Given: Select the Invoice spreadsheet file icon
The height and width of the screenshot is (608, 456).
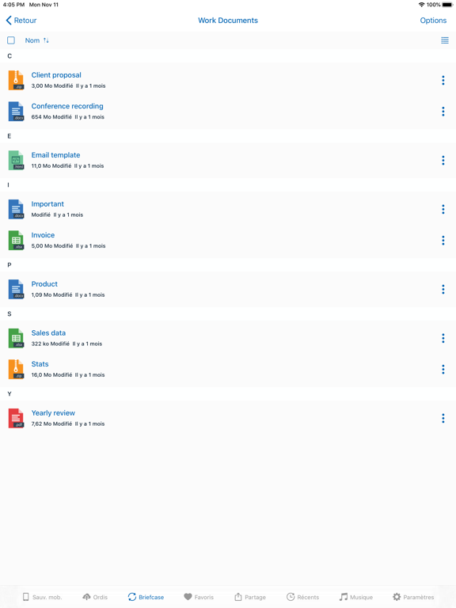Looking at the screenshot, I should (x=16, y=241).
